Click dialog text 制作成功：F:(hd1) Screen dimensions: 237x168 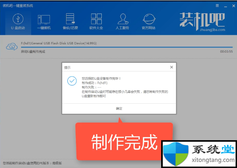(95, 83)
